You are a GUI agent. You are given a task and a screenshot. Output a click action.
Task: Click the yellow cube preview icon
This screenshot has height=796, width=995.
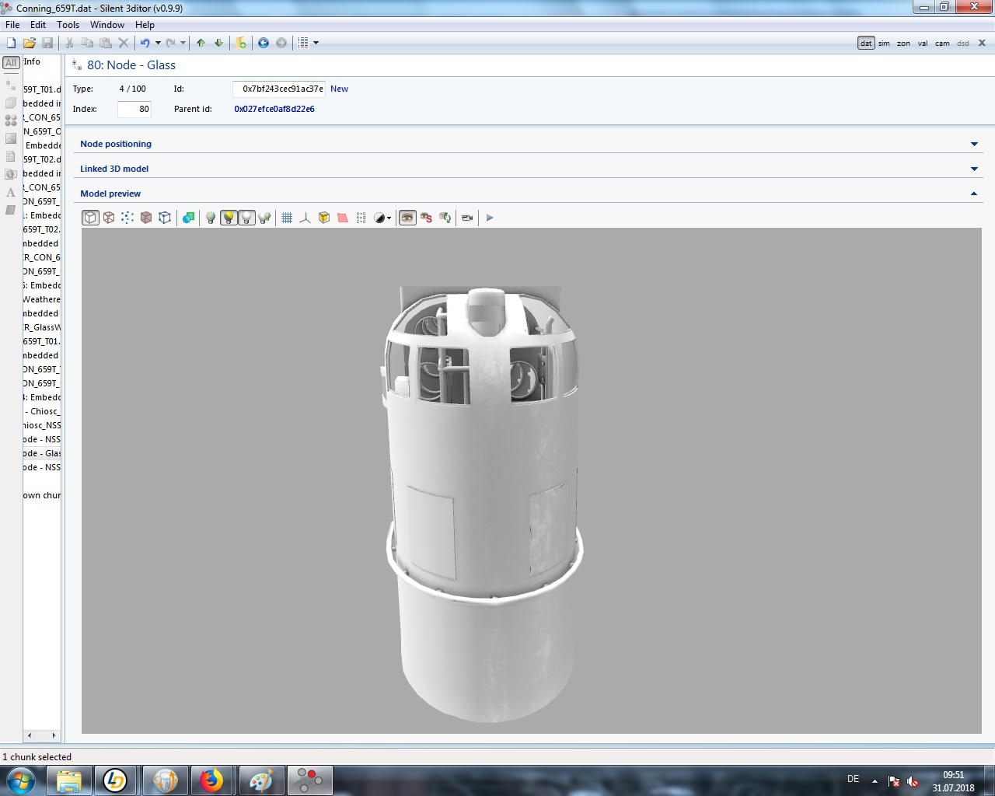coord(324,218)
